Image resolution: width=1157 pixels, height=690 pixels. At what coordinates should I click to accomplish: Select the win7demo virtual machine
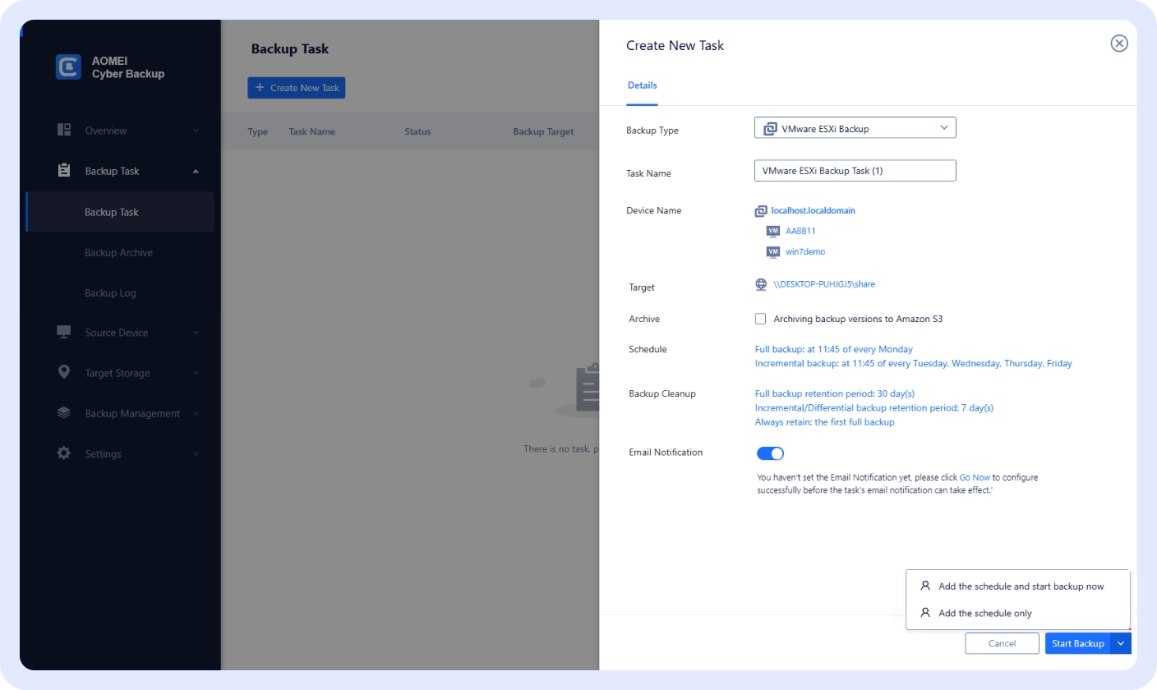pyautogui.click(x=805, y=251)
